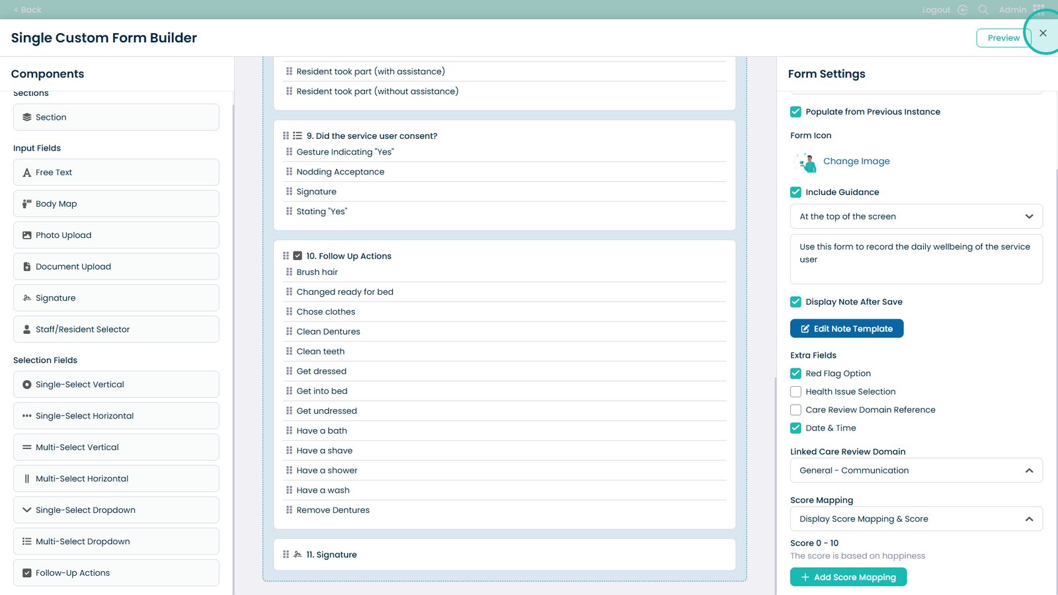Grab the drag handle for question 11
The width and height of the screenshot is (1058, 595).
point(286,555)
